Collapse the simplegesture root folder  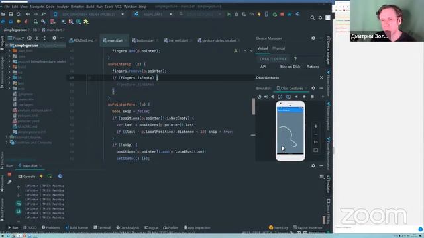pyautogui.click(x=7, y=46)
